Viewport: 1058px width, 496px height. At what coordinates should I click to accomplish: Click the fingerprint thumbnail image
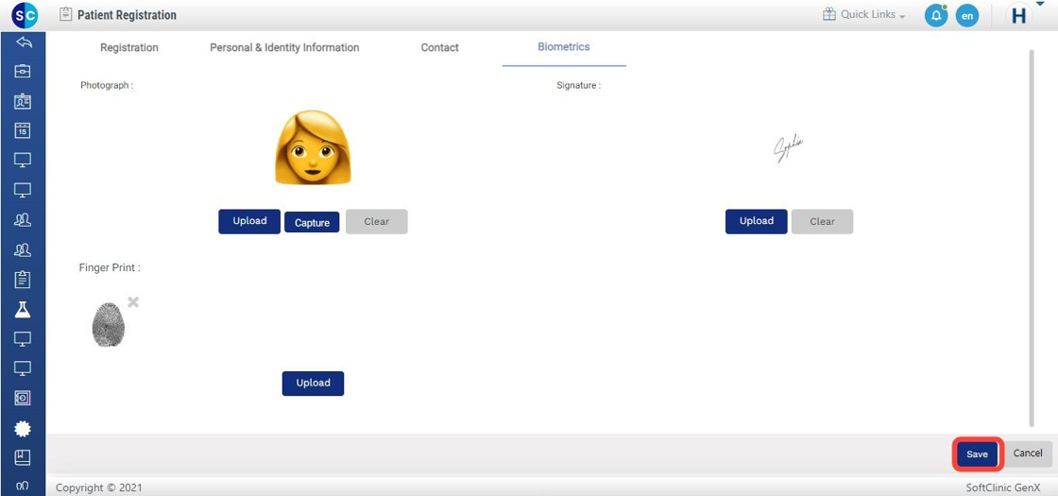(x=108, y=324)
